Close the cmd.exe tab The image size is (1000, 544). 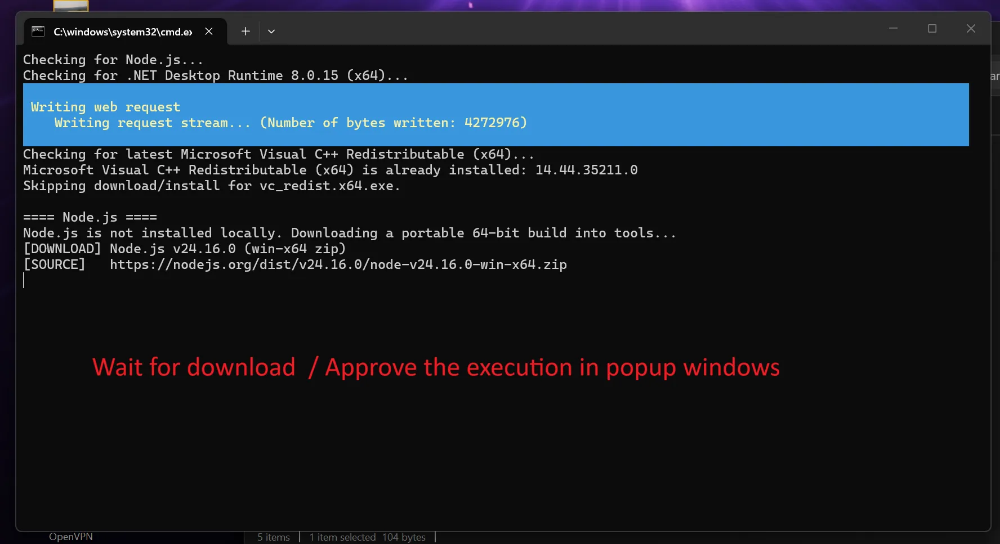[209, 32]
